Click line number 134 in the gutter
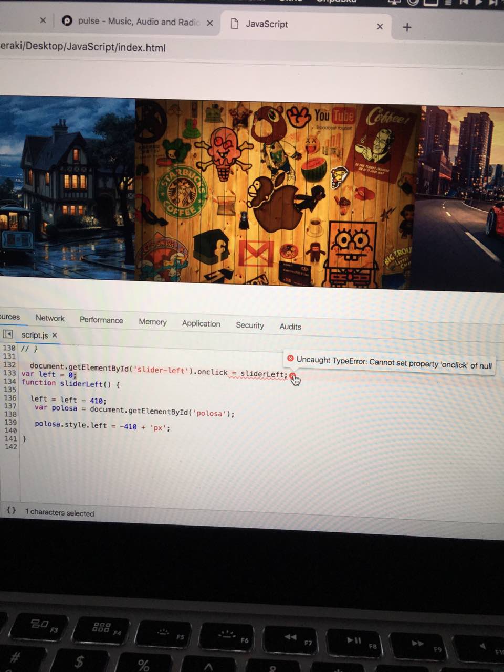Screen dimensions: 504x672 coord(9,381)
